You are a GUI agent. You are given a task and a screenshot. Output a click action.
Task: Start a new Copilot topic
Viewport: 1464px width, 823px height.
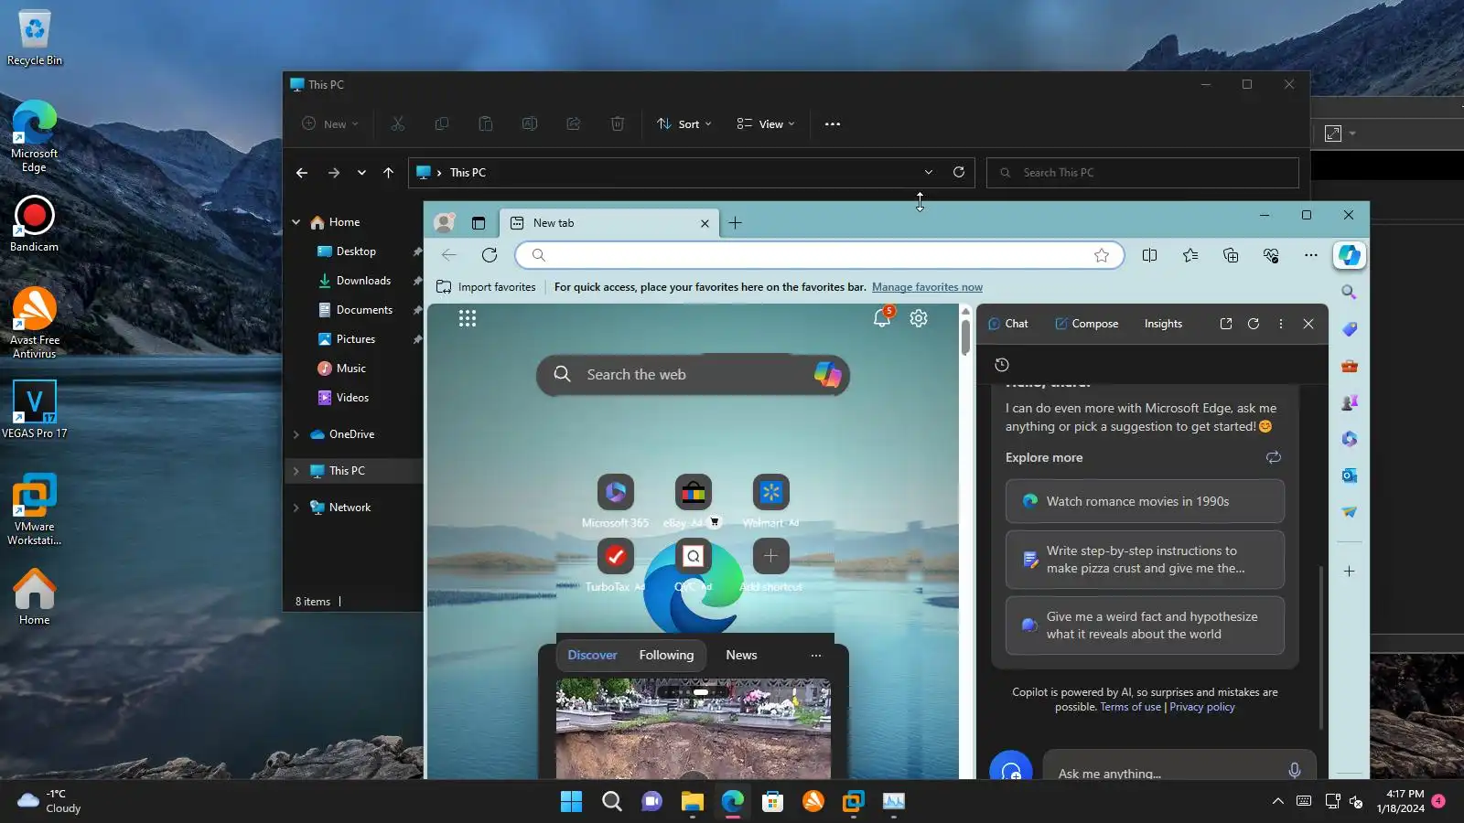(x=1011, y=769)
